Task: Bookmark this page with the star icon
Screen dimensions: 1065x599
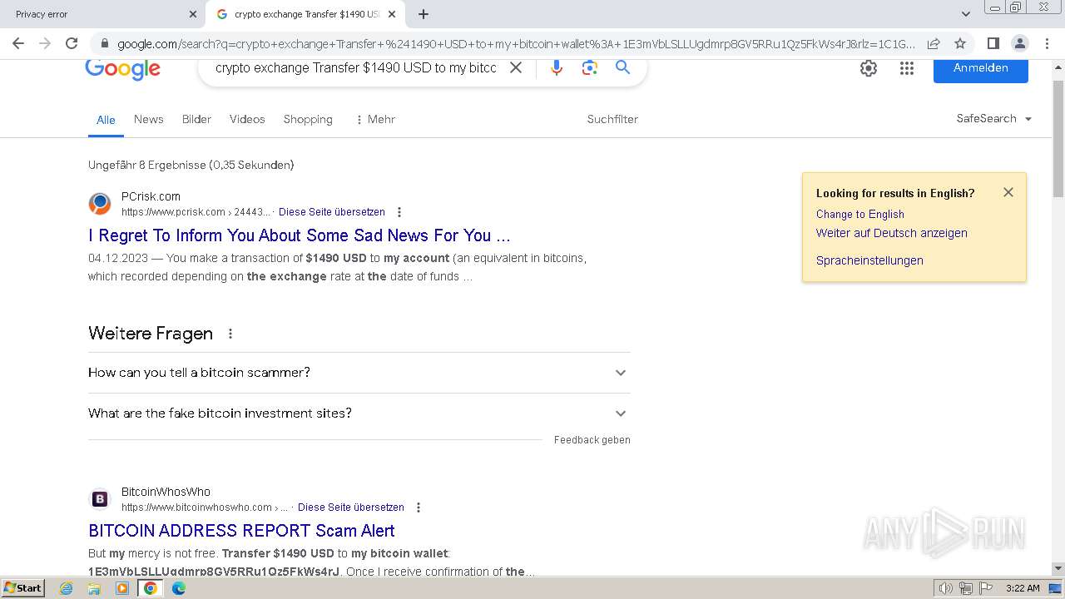Action: [960, 43]
